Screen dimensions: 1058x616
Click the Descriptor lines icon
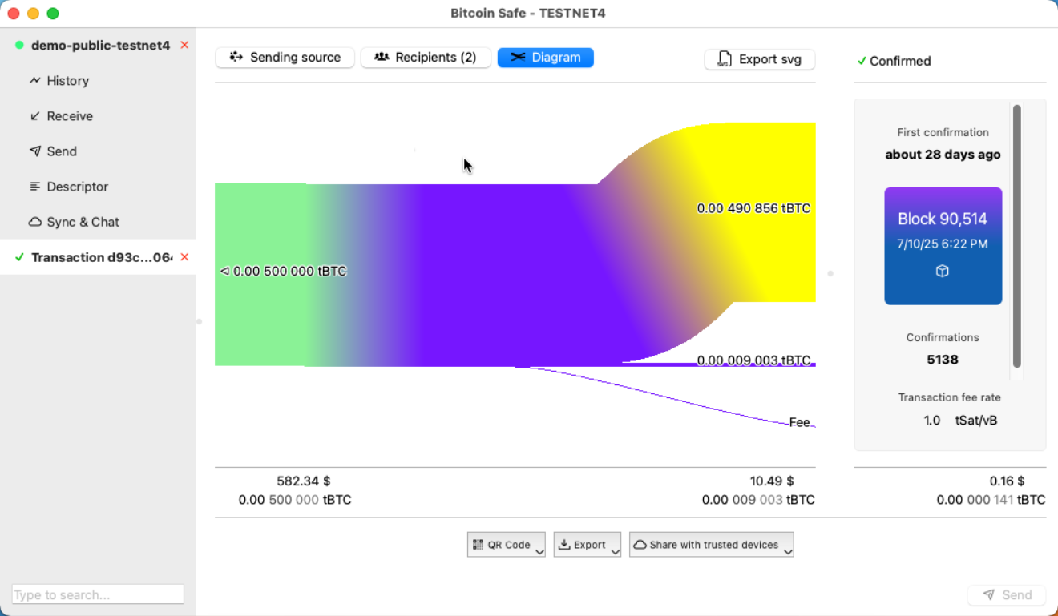coord(35,187)
